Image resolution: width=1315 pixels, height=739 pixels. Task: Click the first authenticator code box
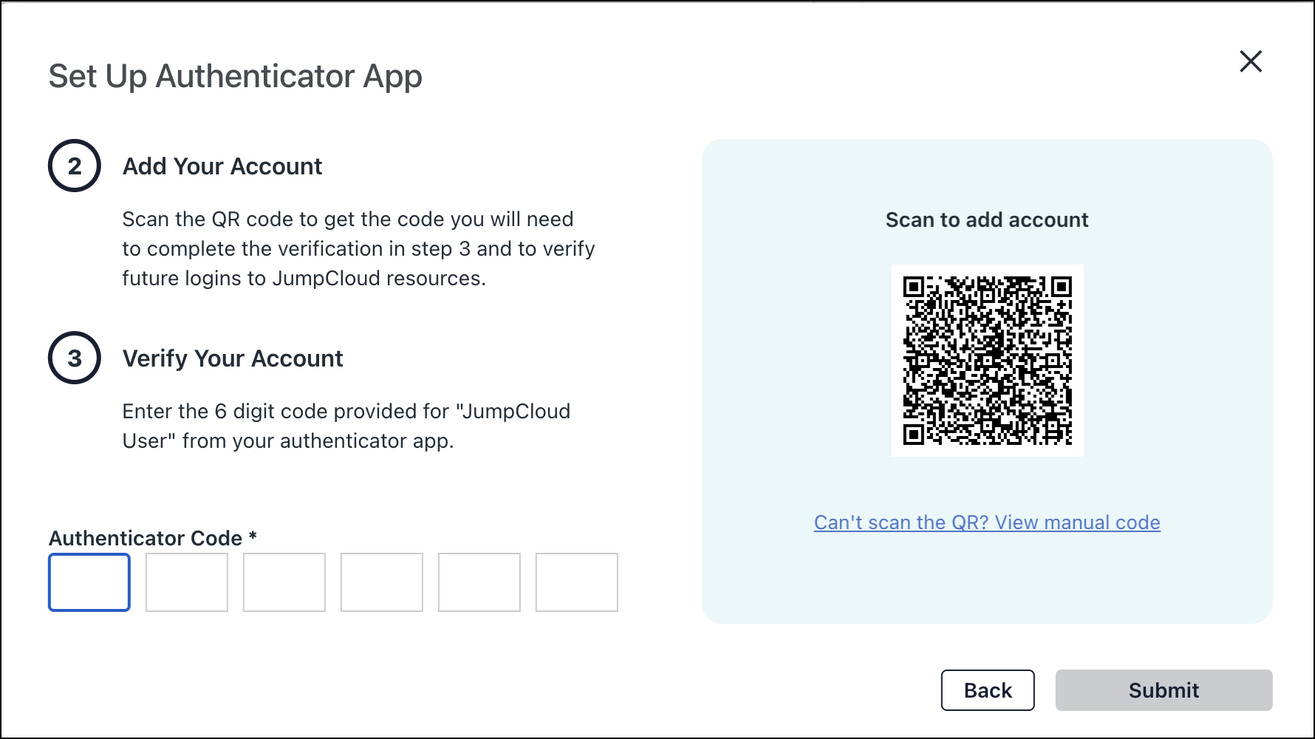(x=89, y=582)
